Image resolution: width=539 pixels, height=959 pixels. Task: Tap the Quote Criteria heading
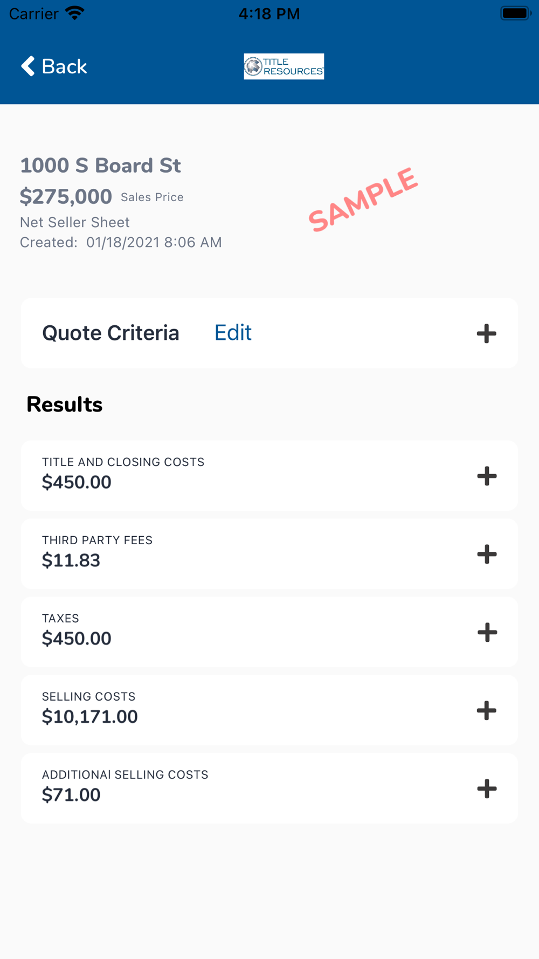[x=110, y=333]
